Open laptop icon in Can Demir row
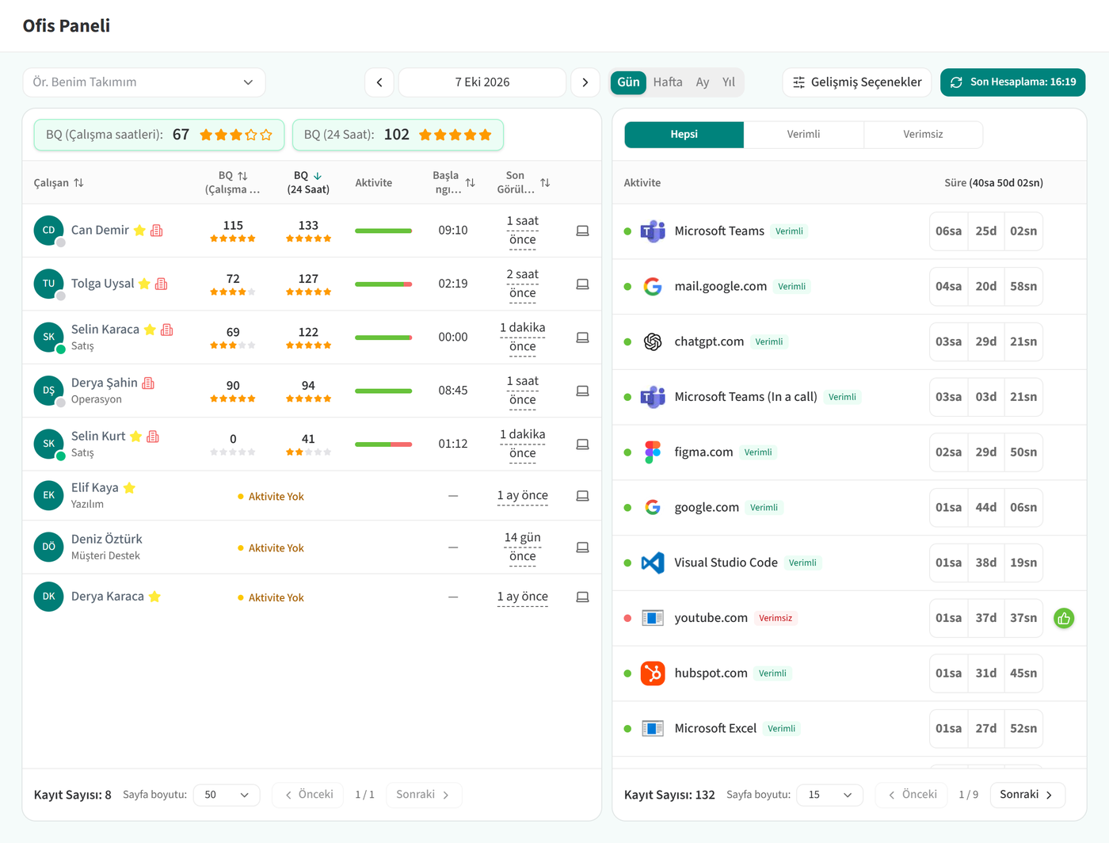Image resolution: width=1109 pixels, height=843 pixels. point(582,231)
